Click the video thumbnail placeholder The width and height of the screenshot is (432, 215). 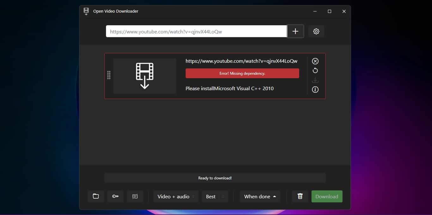(x=145, y=76)
